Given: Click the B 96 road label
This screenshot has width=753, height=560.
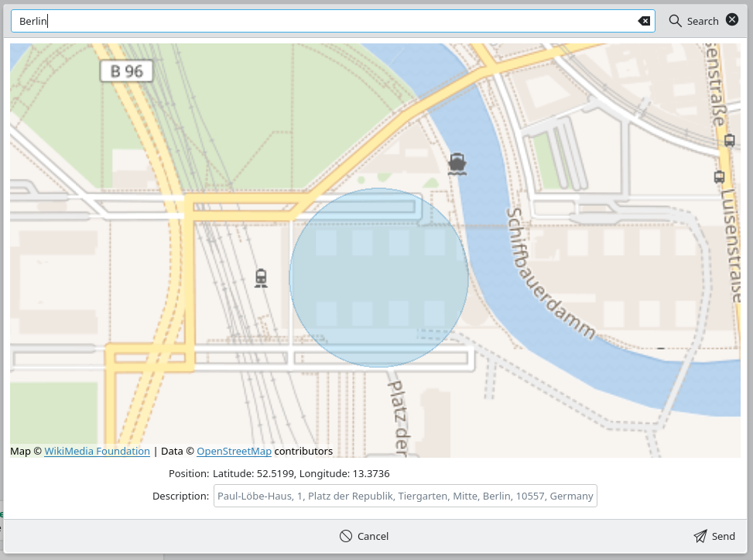Looking at the screenshot, I should [x=125, y=70].
